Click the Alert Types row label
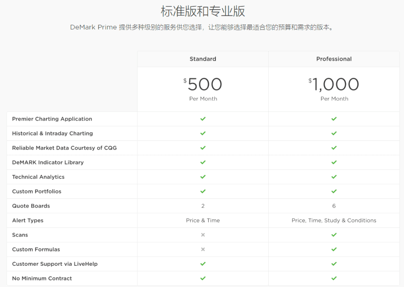404x287 pixels. (x=28, y=220)
